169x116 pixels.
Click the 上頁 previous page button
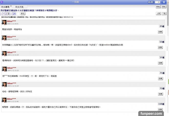(x=158, y=13)
